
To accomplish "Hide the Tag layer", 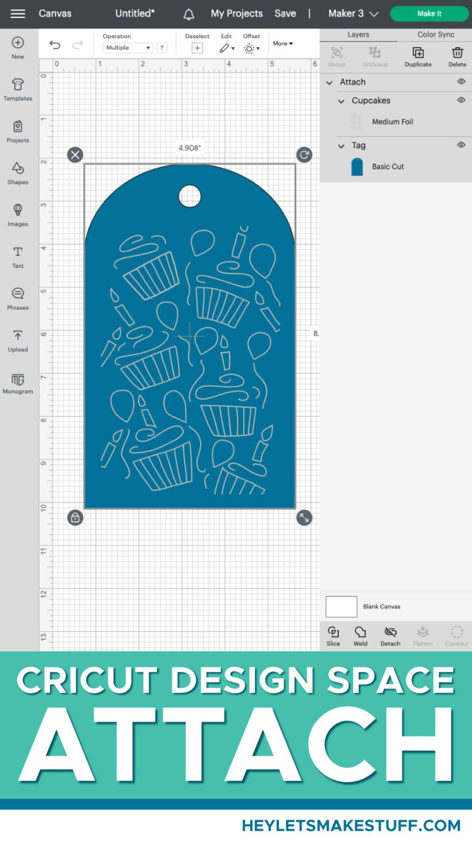I will [x=461, y=145].
